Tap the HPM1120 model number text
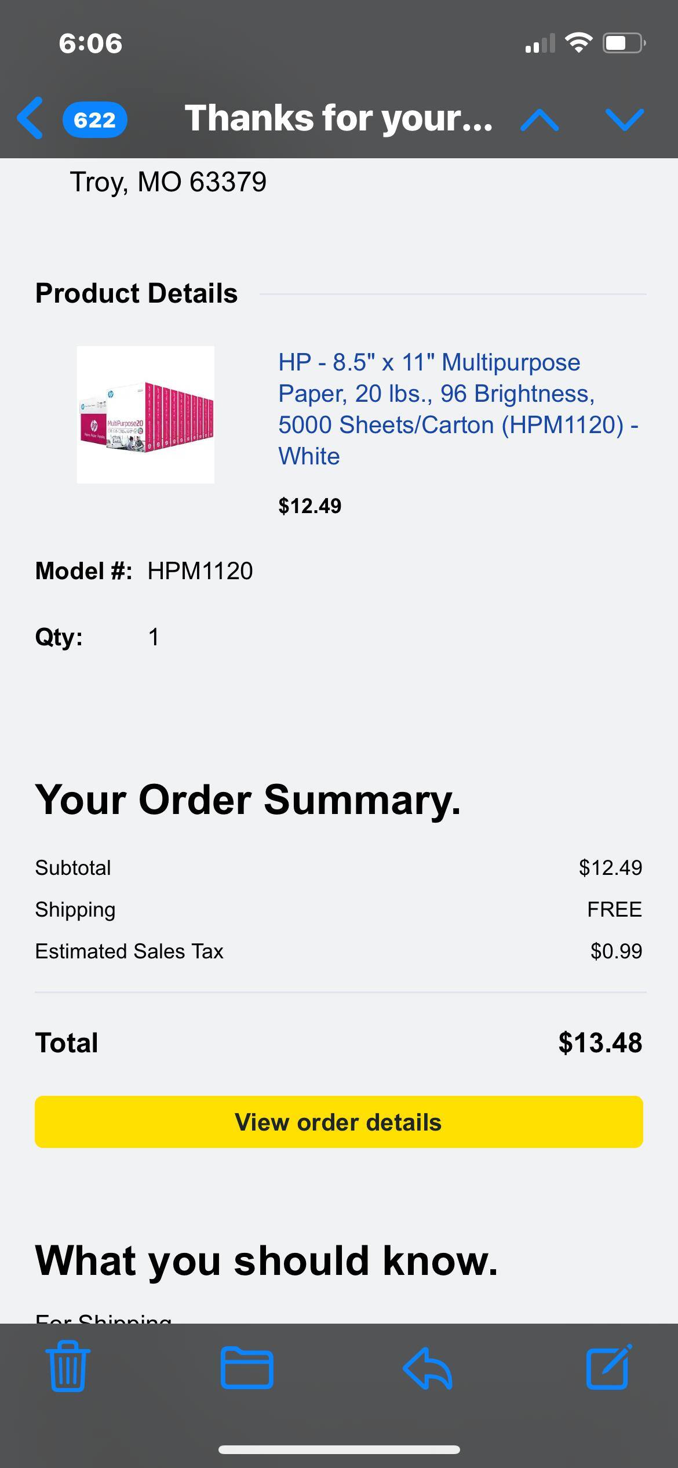The width and height of the screenshot is (678, 1468). [200, 571]
